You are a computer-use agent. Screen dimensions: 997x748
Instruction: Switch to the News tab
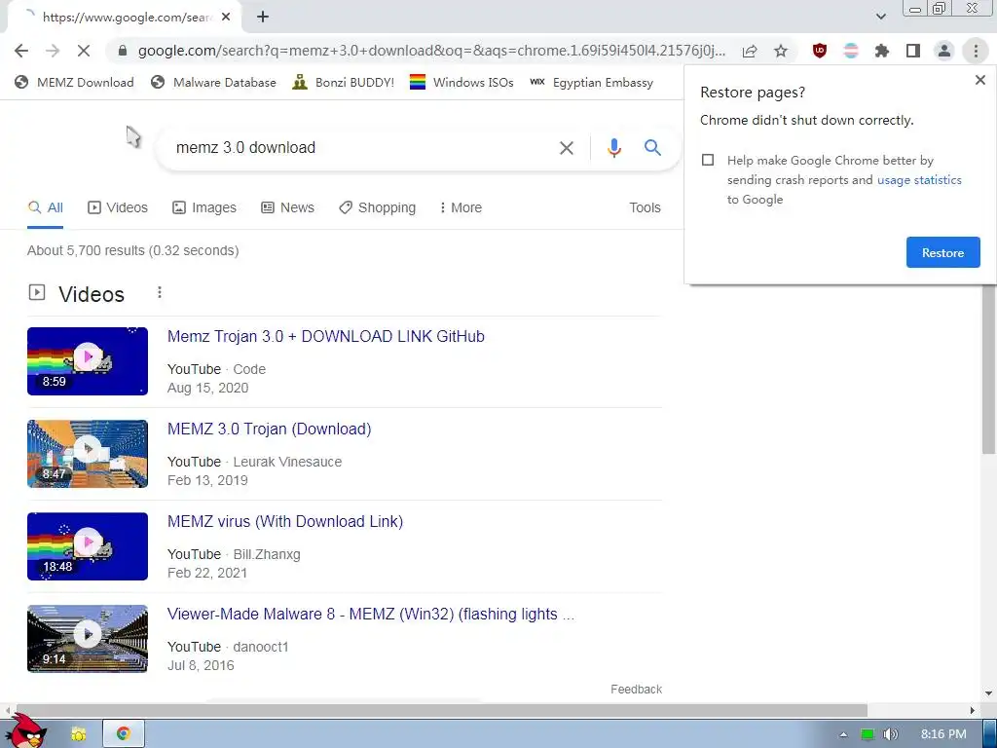point(287,207)
